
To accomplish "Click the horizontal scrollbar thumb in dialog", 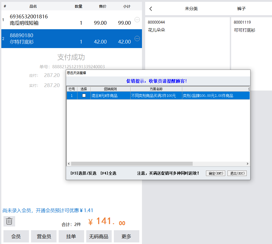I will click(x=132, y=164).
